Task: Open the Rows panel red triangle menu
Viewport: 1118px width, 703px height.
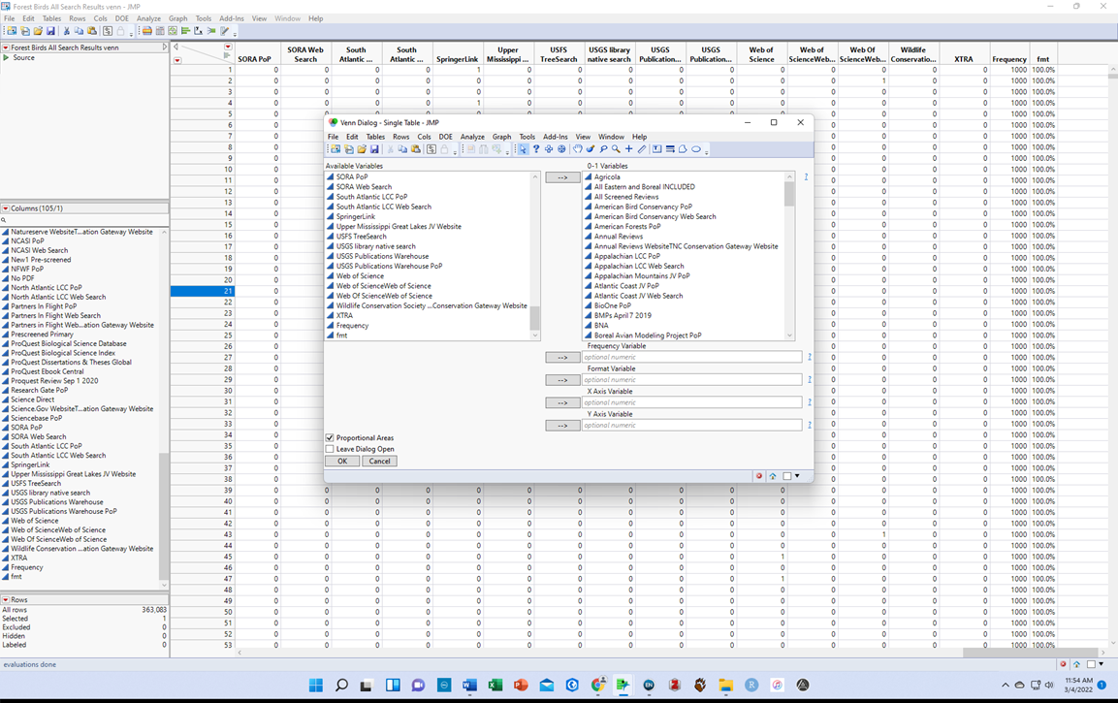Action: 6,600
